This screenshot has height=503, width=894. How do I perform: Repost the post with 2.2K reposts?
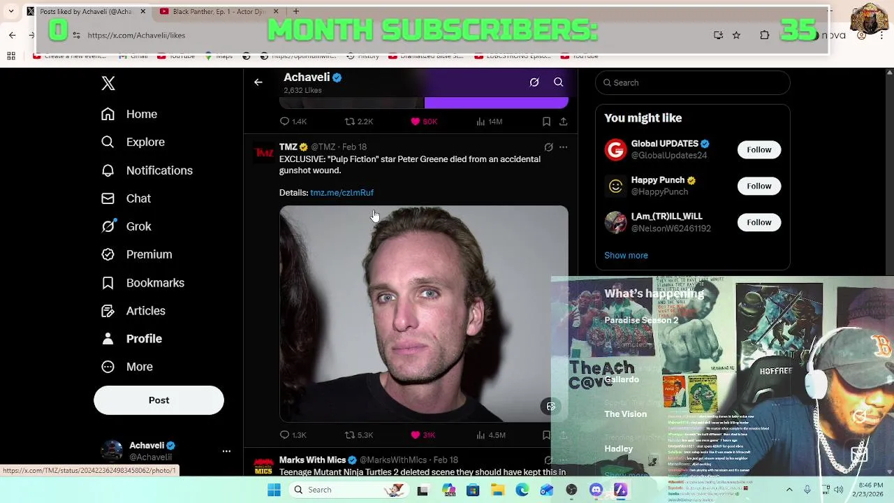[x=358, y=122]
